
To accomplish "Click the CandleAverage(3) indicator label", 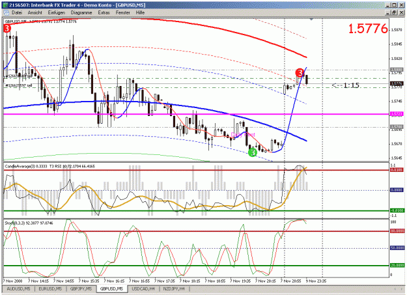I will pyautogui.click(x=25, y=166).
